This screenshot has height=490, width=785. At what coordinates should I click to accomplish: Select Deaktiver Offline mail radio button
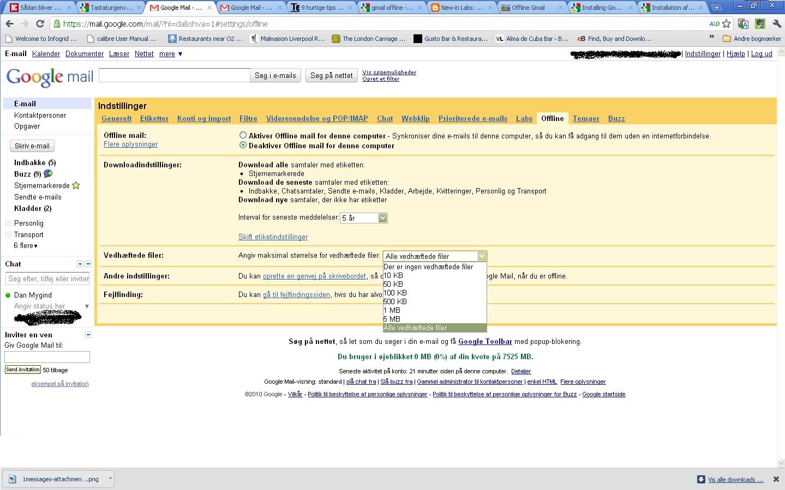[243, 145]
